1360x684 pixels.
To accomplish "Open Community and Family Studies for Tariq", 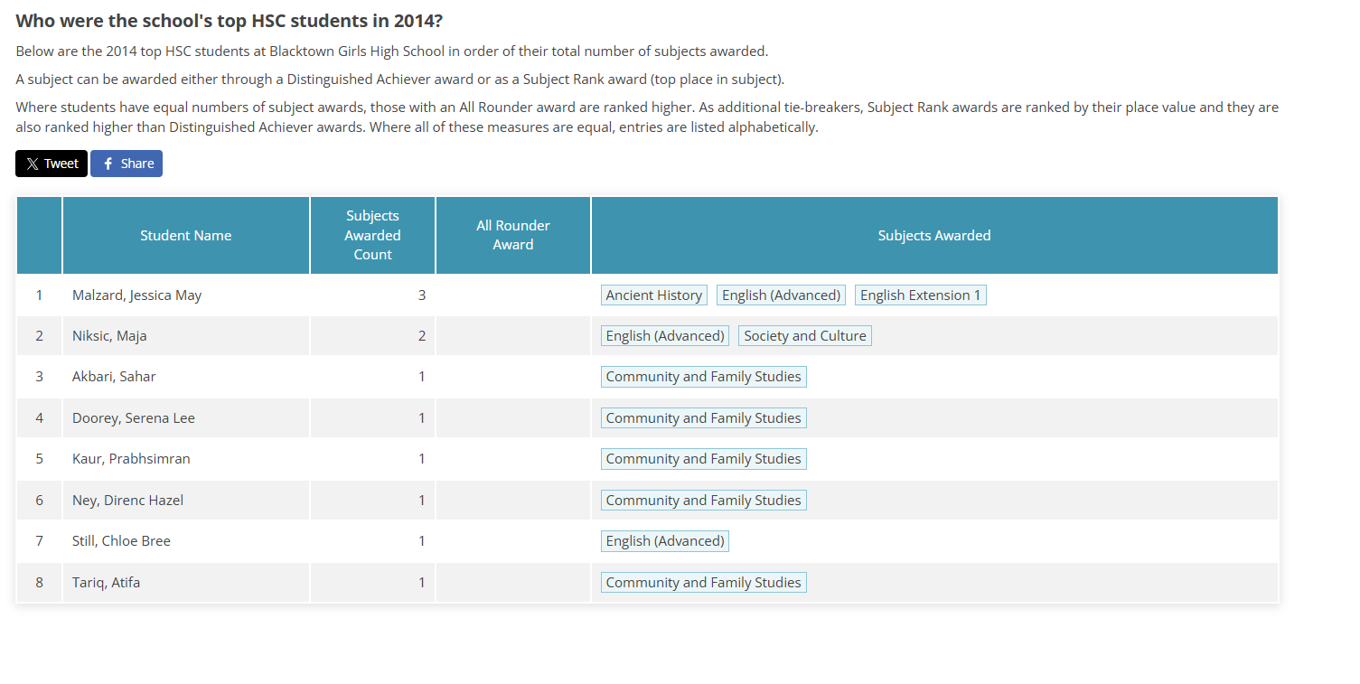I will pos(704,583).
